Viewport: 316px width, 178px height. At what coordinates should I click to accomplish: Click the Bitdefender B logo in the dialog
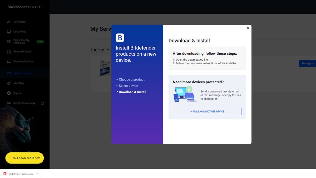point(120,37)
